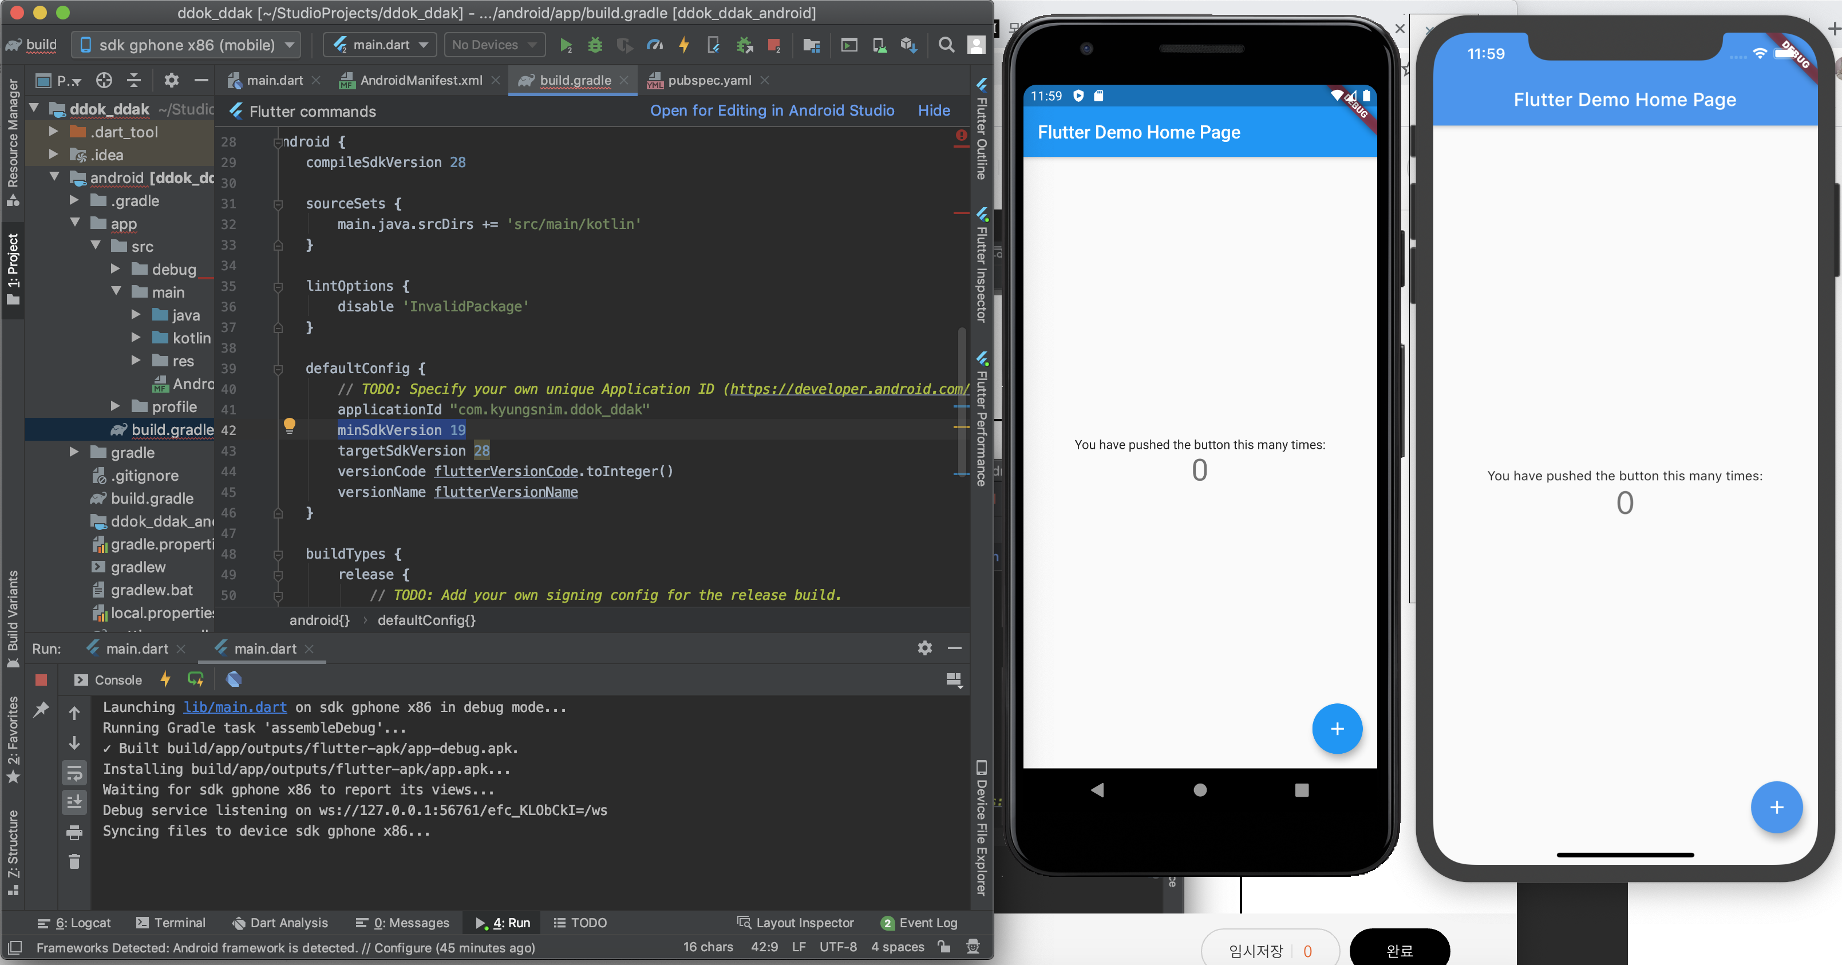Image resolution: width=1842 pixels, height=965 pixels.
Task: Switch to the pubspec.yaml editor tab
Action: pyautogui.click(x=708, y=80)
